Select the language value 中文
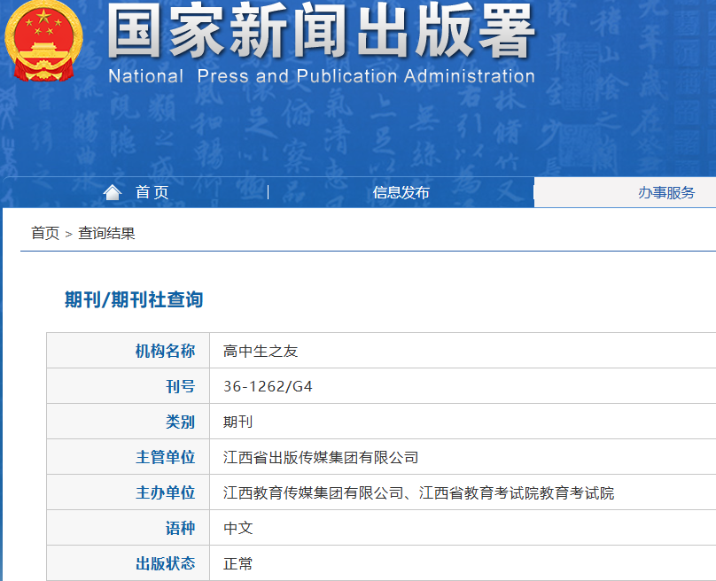This screenshot has height=581, width=716. [237, 528]
